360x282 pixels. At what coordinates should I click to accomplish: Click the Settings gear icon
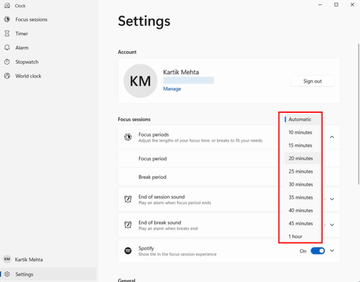tap(7, 274)
